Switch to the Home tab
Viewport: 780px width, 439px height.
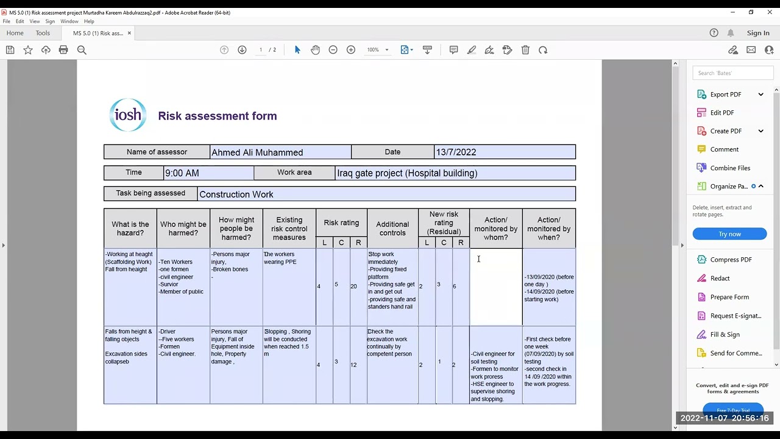tap(15, 33)
